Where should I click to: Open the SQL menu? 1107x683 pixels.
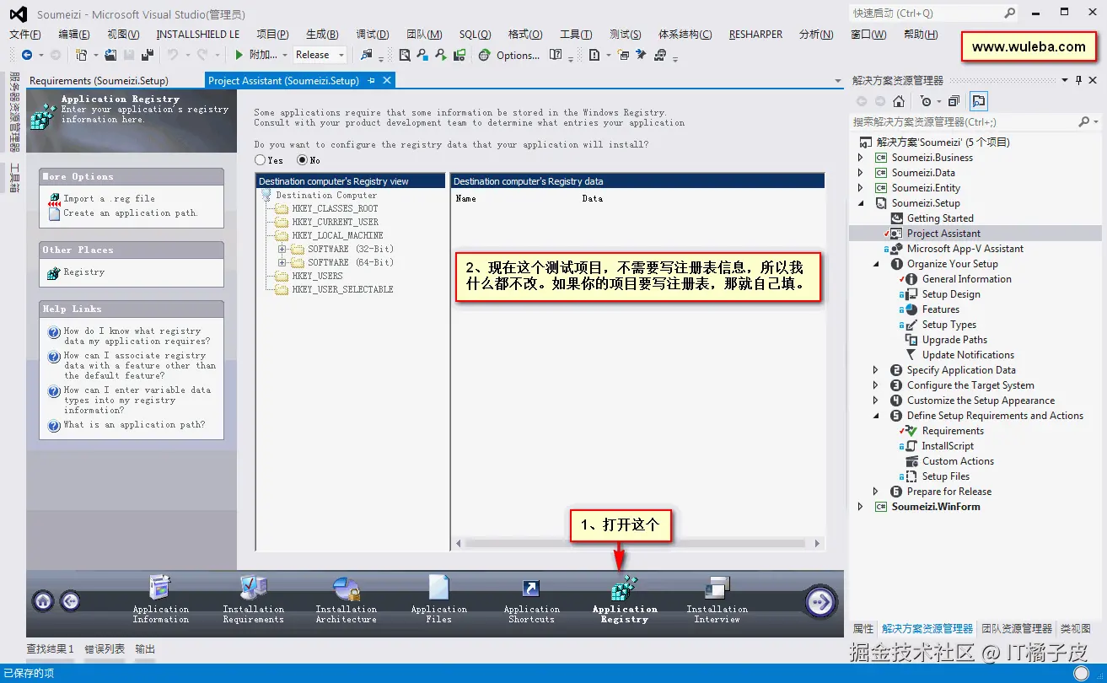point(474,35)
